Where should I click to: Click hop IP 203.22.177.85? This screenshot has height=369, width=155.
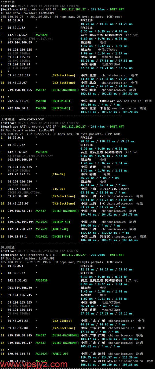(19, 174)
